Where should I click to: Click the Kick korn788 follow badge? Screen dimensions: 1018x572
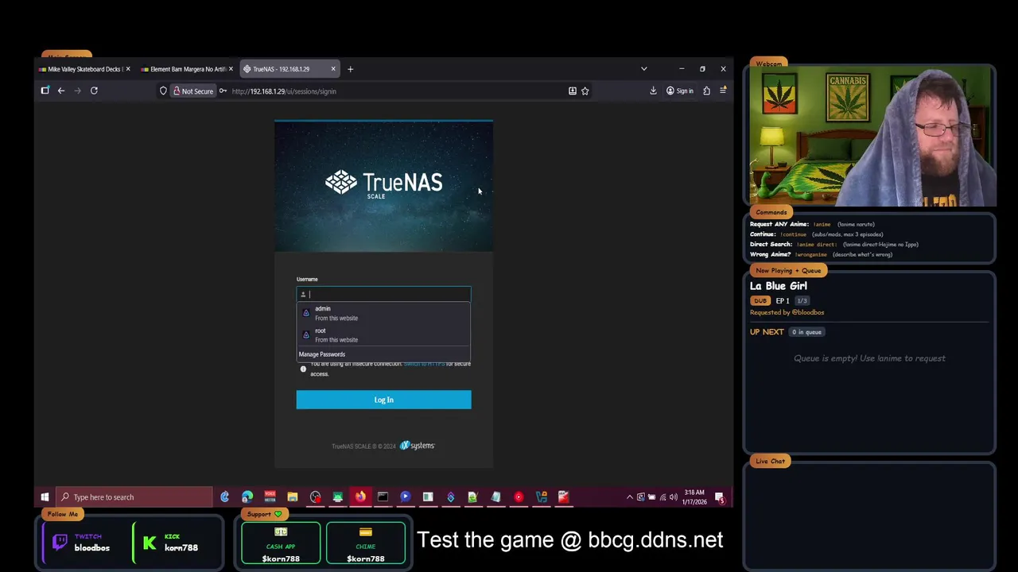[171, 543]
